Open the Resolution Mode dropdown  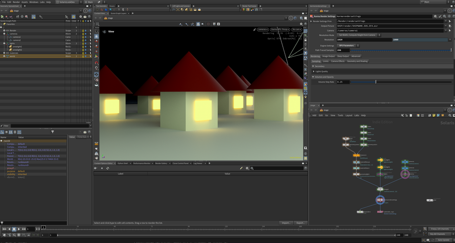(x=358, y=35)
